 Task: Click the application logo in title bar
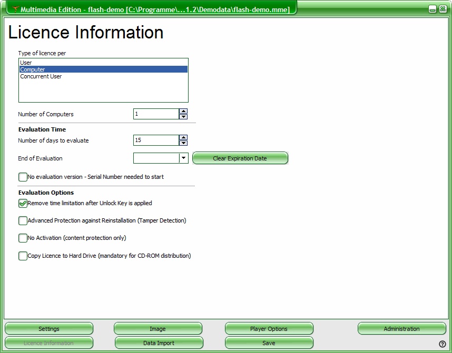coord(15,9)
